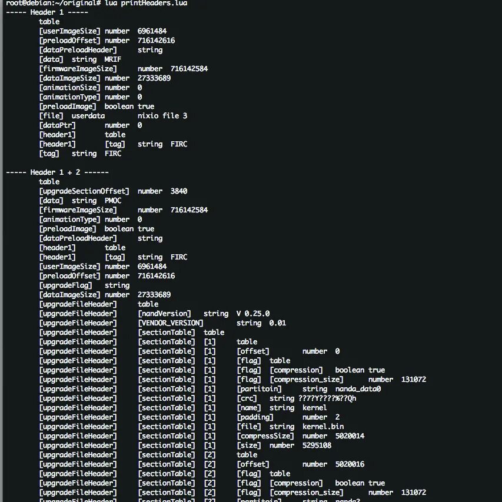Click the padding number value 2
Image resolution: width=502 pixels, height=502 pixels.
pyautogui.click(x=337, y=417)
